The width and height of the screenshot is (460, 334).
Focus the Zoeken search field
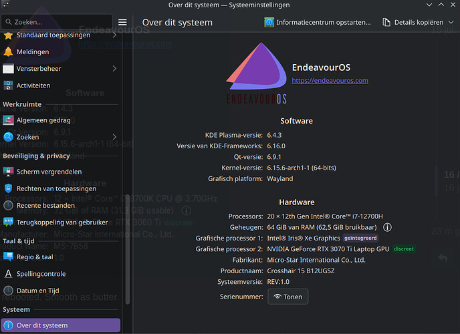pos(57,22)
